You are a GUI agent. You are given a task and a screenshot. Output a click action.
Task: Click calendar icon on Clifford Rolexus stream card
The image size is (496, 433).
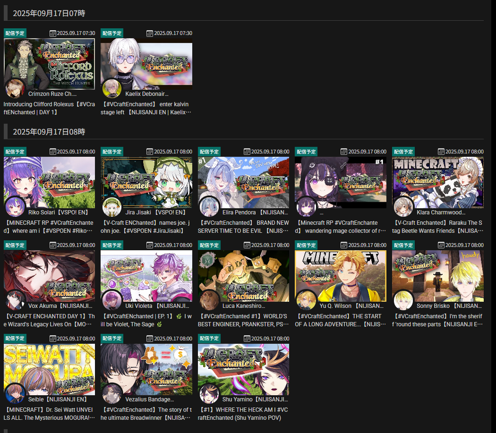pos(53,33)
